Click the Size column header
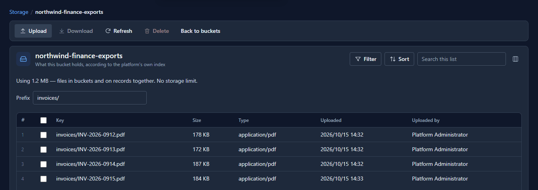This screenshot has height=190, width=538. click(x=197, y=120)
